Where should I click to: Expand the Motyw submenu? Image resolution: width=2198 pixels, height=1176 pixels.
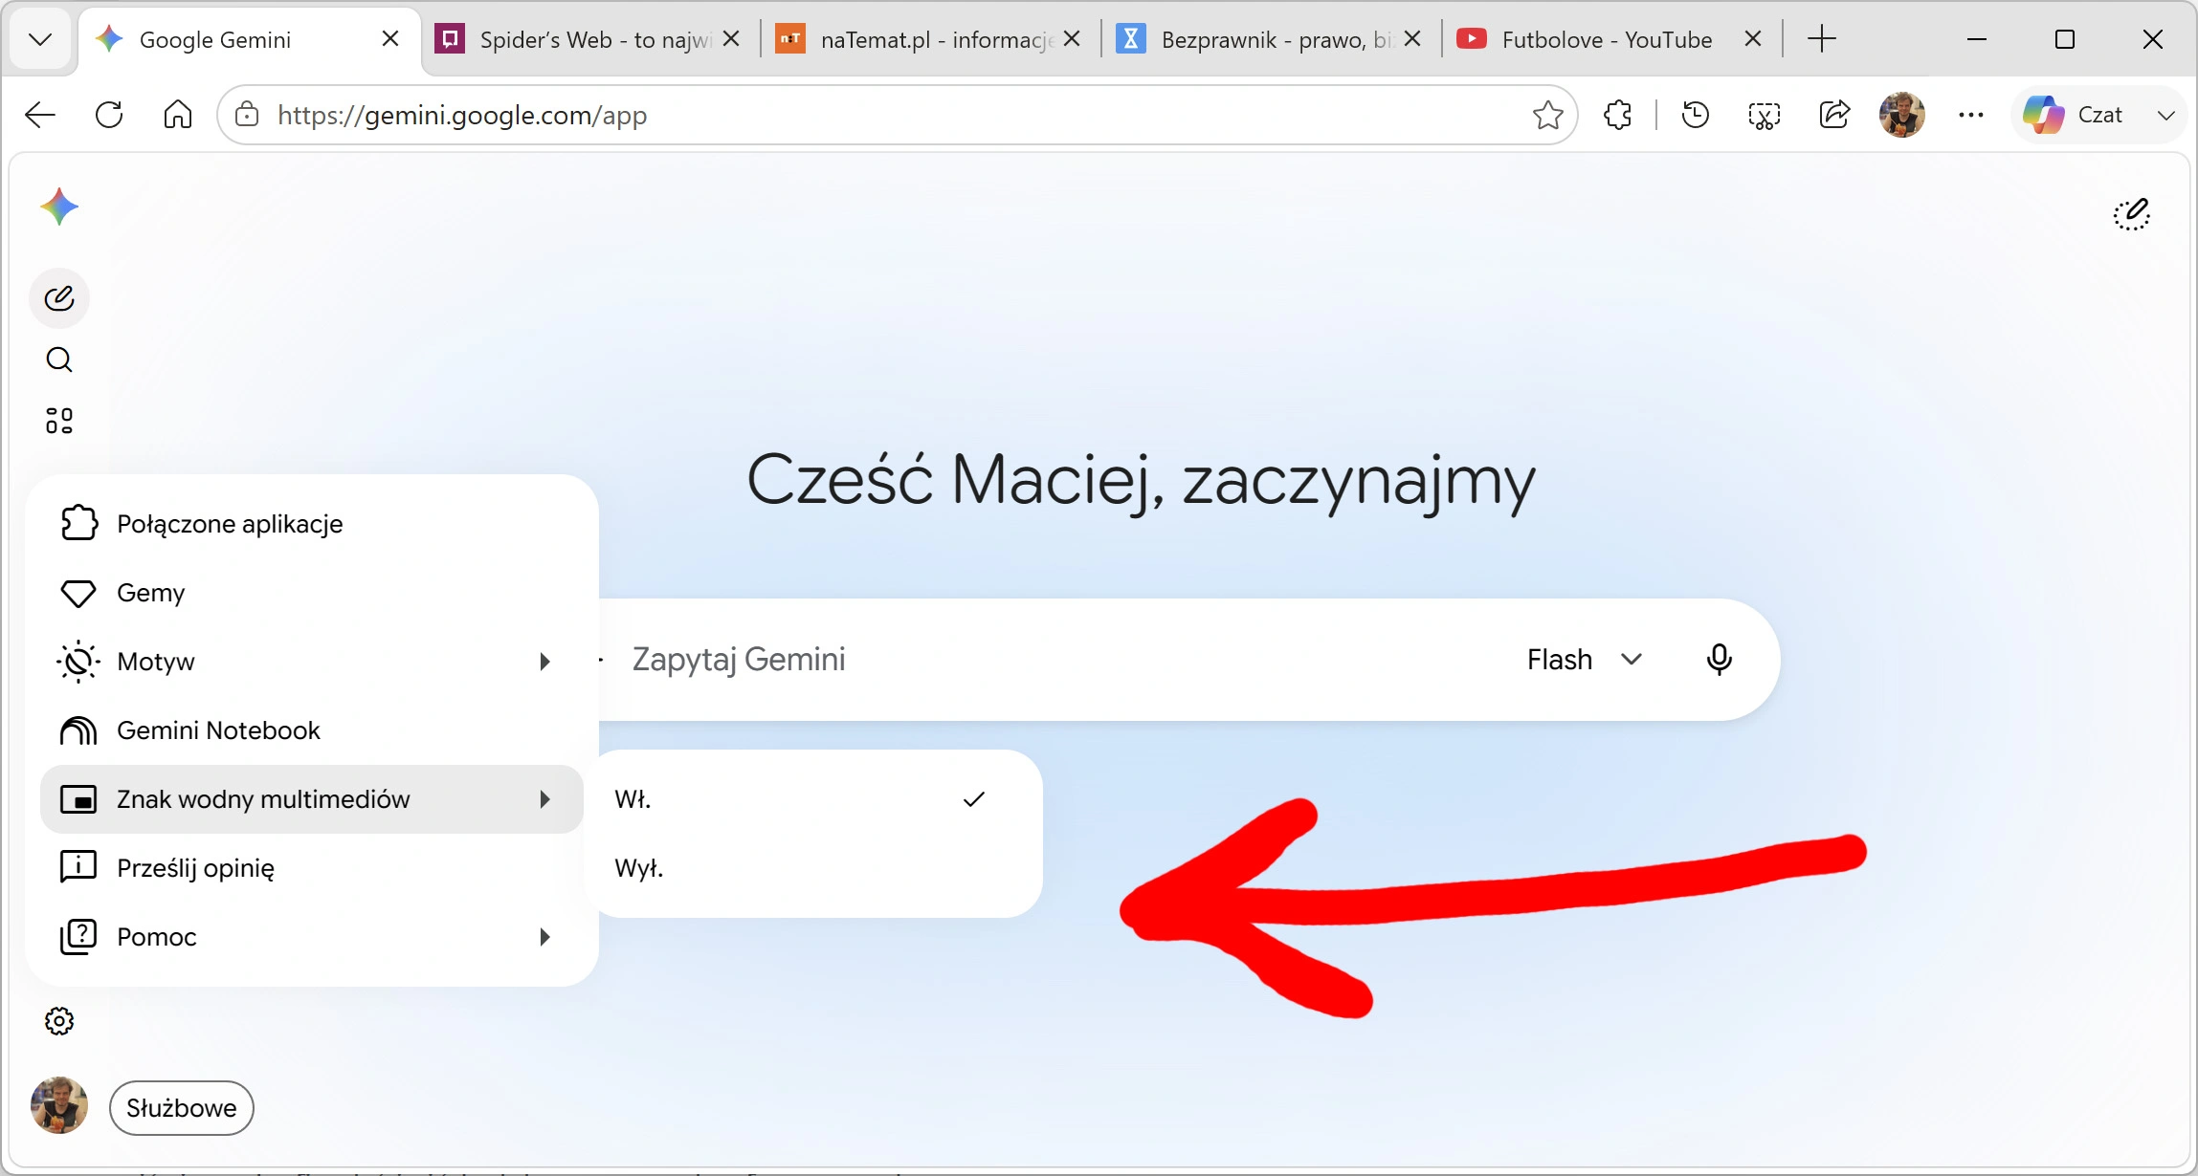point(312,662)
